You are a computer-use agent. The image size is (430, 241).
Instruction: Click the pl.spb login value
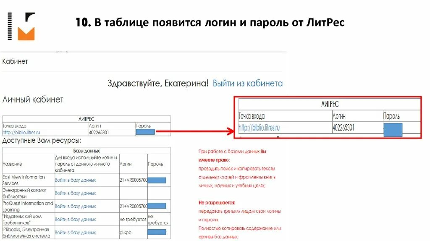point(126,233)
